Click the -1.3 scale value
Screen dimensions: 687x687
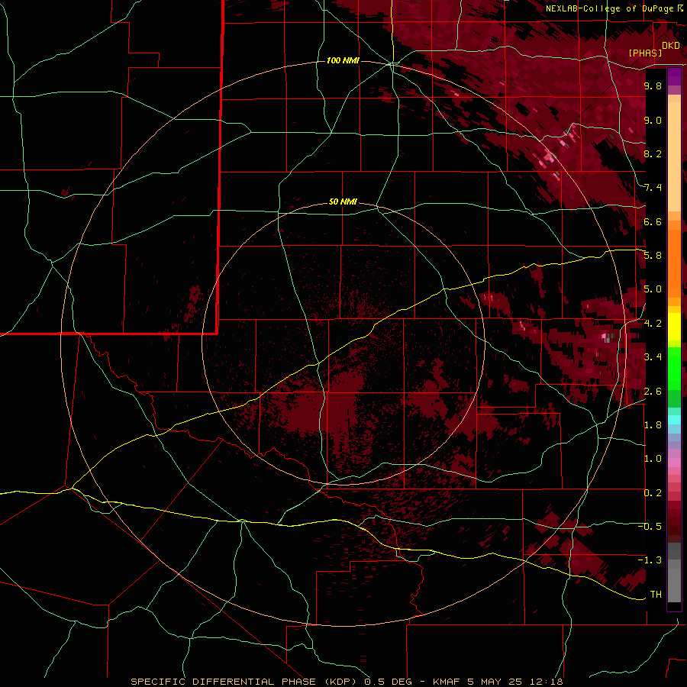click(650, 560)
